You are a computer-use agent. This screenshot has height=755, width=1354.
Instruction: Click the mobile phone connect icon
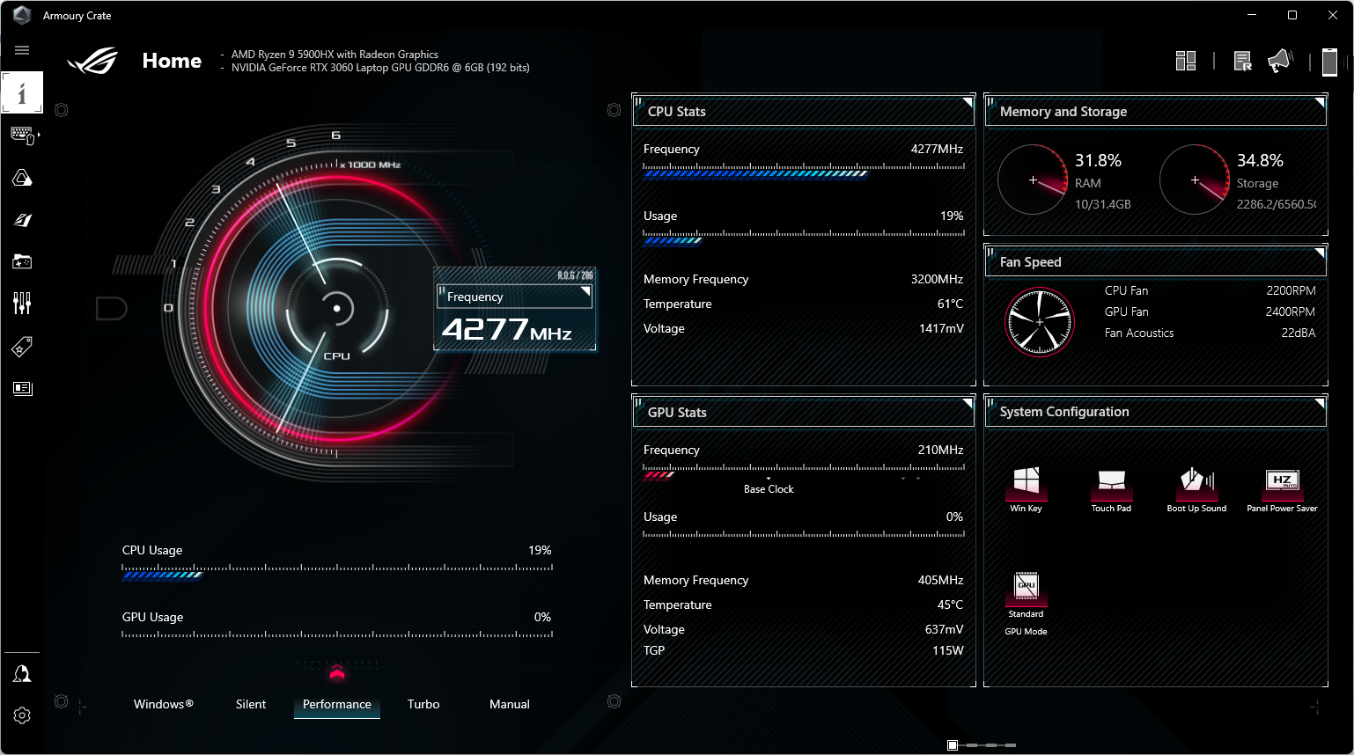coord(1329,62)
